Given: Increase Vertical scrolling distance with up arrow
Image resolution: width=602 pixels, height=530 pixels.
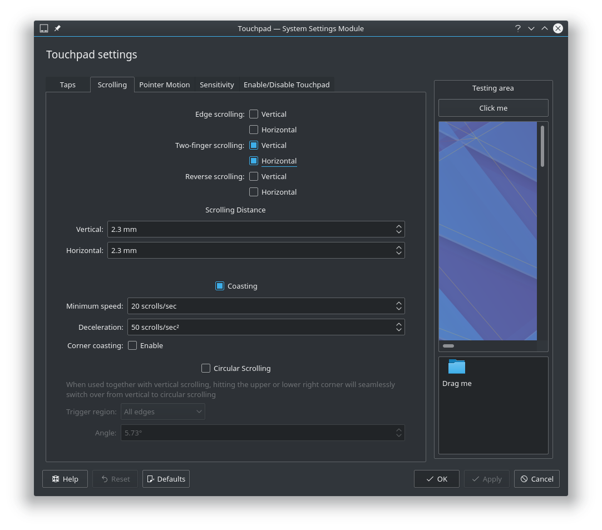Looking at the screenshot, I should 399,226.
